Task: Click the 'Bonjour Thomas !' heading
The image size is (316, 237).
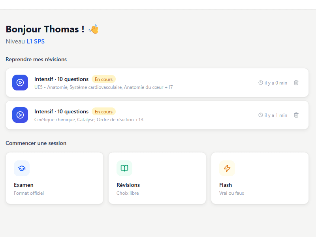Action: coord(45,29)
